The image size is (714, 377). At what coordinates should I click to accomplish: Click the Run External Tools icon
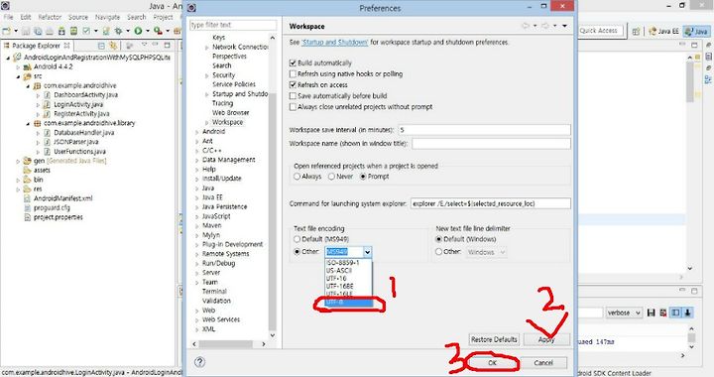158,31
